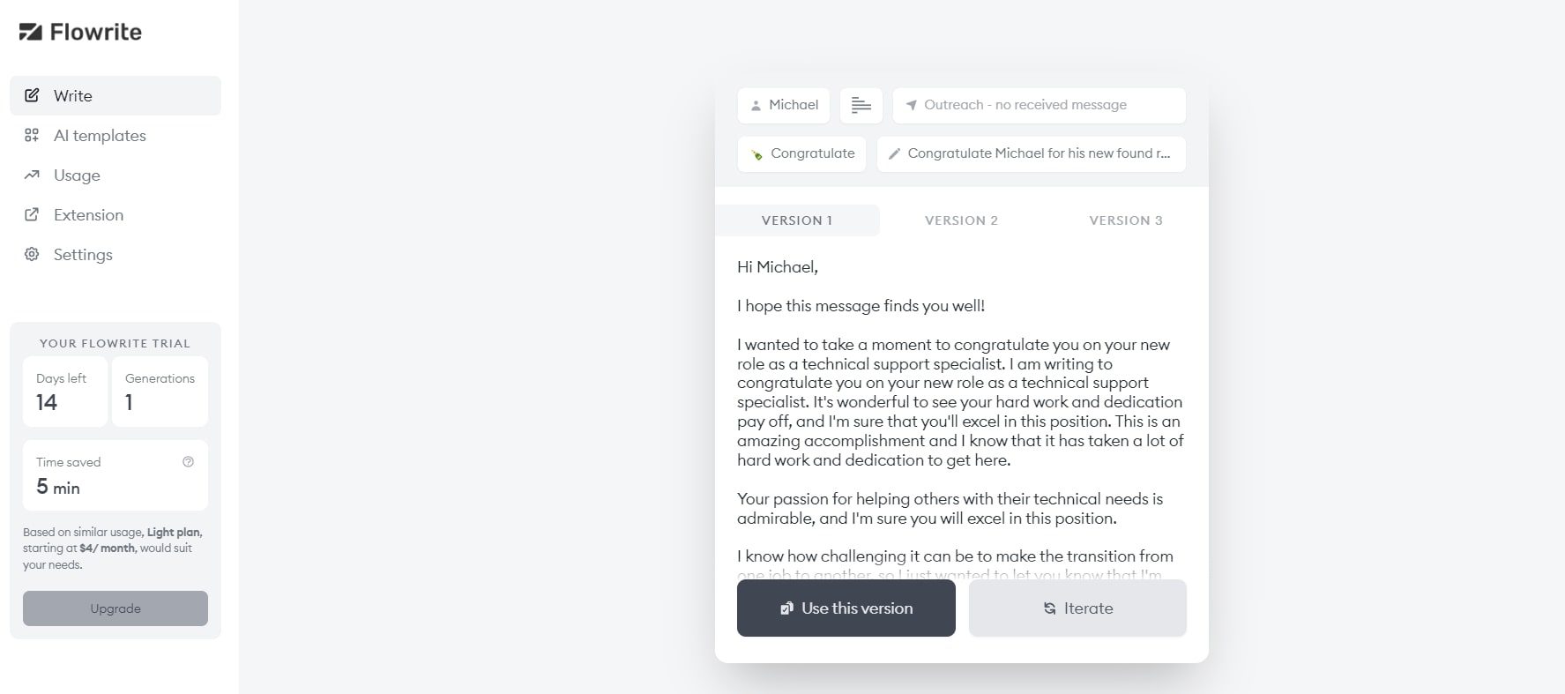
Task: Switch to the Version 3 tab
Action: 1125,220
